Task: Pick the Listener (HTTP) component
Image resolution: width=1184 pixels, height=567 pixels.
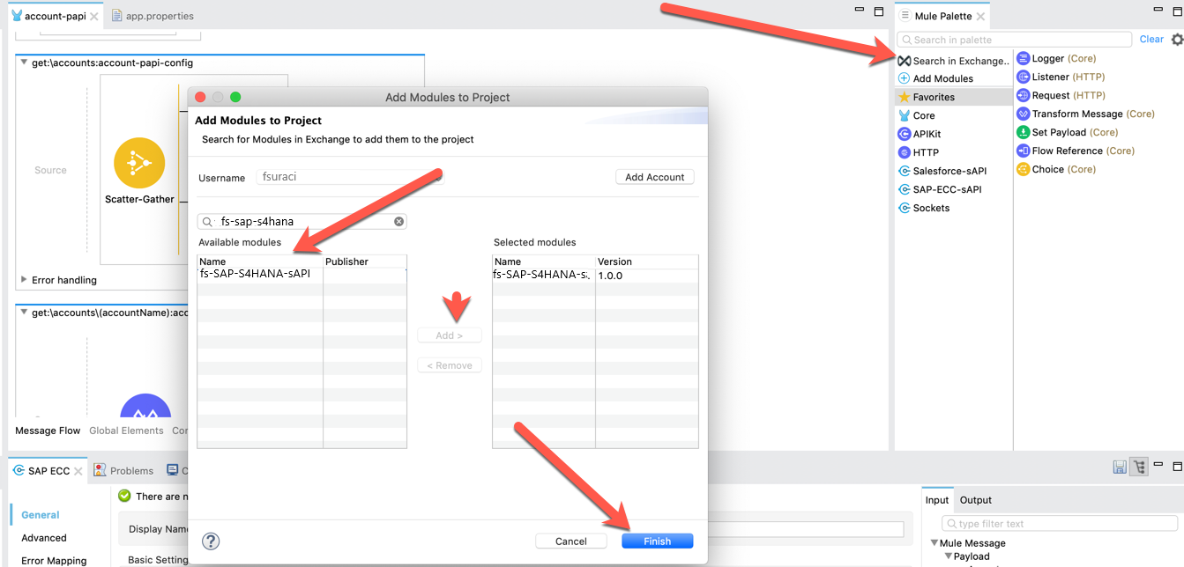Action: (1061, 77)
